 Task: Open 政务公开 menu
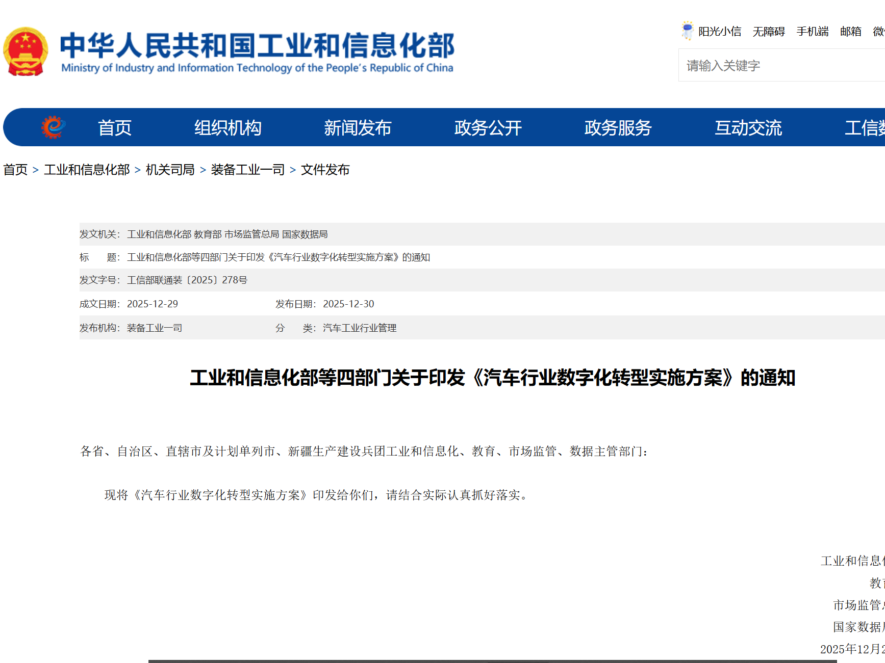[488, 128]
